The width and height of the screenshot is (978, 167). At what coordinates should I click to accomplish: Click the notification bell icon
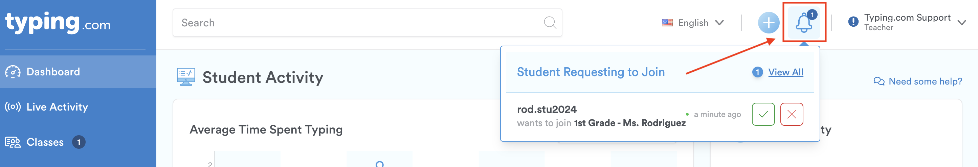pos(803,23)
